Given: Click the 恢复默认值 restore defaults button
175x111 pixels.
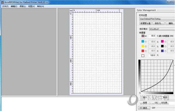Looking at the screenshot, I should click(146, 23).
